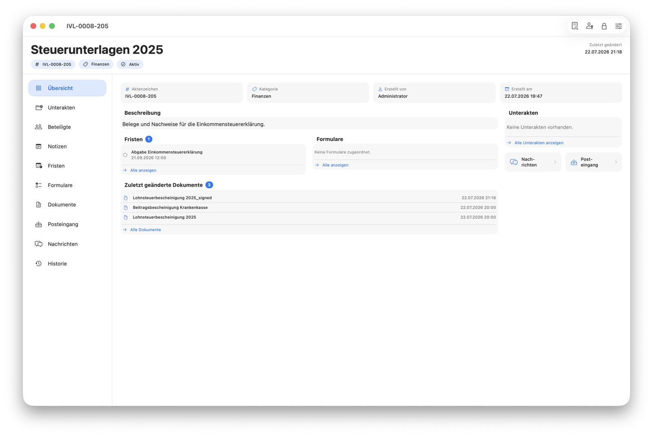
Task: Click the person icon in Erstellt von card
Action: pos(380,89)
